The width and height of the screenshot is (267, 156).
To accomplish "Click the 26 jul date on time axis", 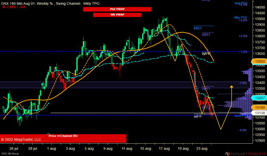I will (14, 148).
